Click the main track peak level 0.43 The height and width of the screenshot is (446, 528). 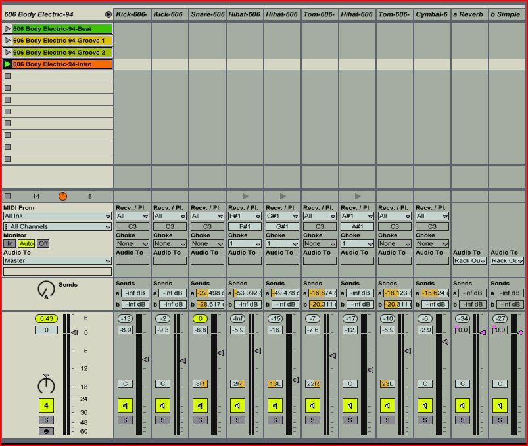pos(46,318)
